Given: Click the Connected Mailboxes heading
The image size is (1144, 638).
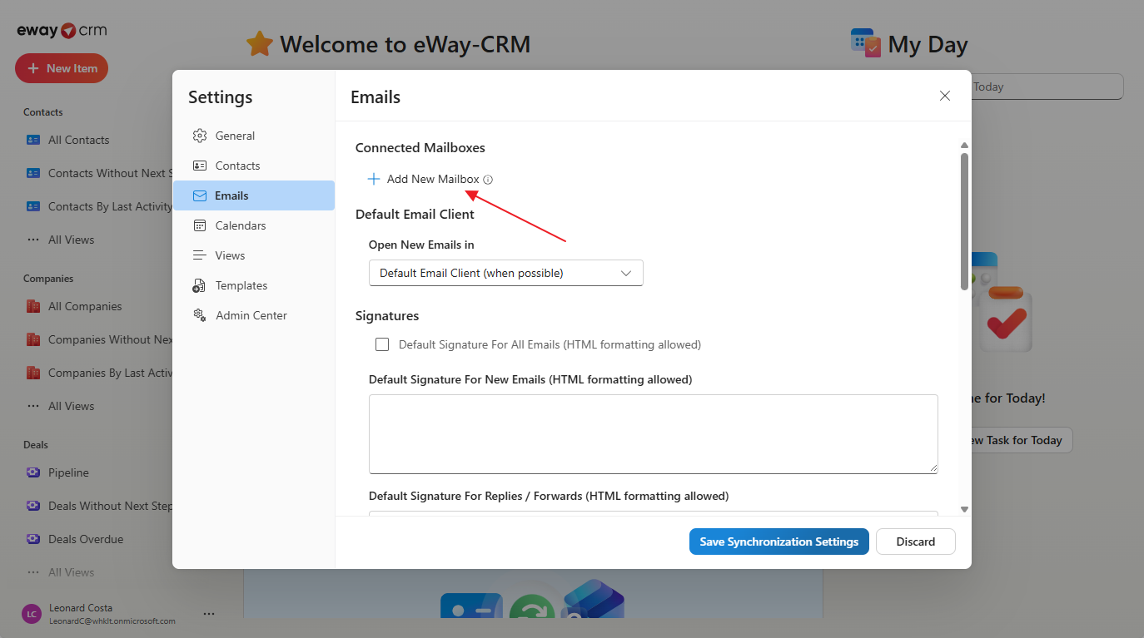Looking at the screenshot, I should 420,147.
